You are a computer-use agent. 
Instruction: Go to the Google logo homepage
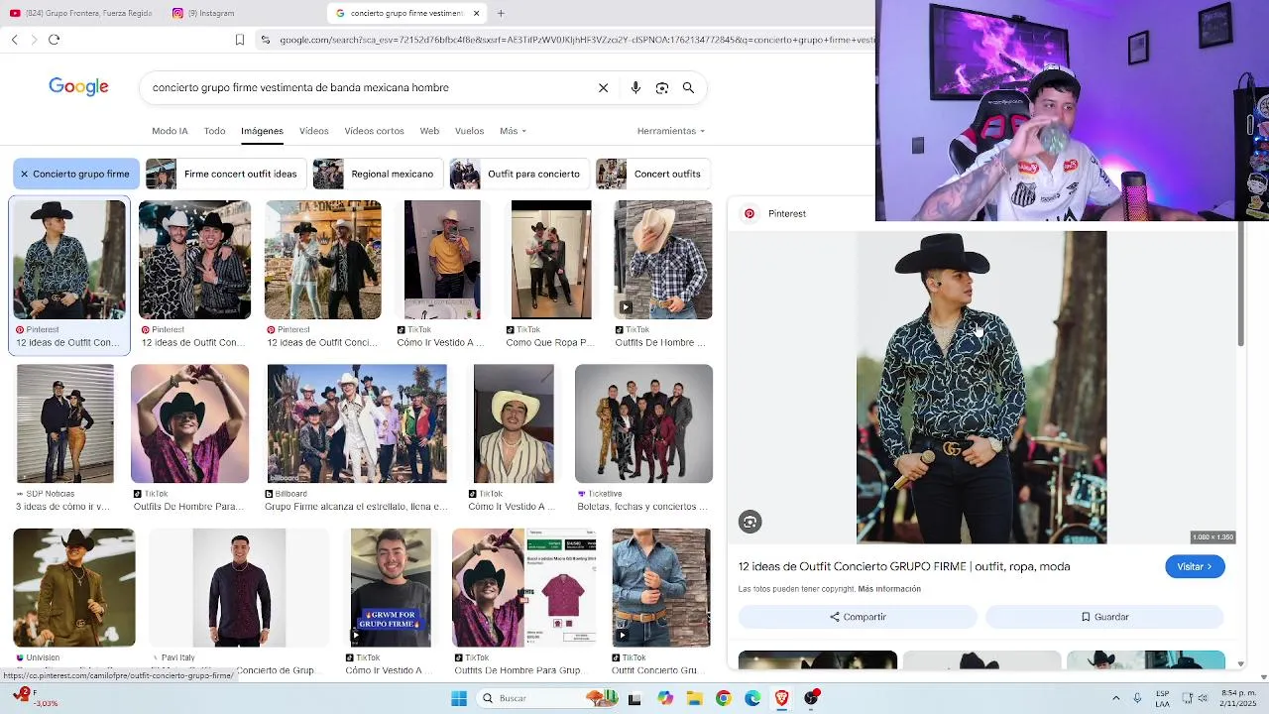[x=78, y=87]
